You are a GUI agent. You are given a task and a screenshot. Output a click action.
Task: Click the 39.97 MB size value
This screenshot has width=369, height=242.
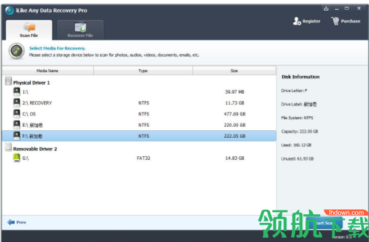click(x=234, y=92)
